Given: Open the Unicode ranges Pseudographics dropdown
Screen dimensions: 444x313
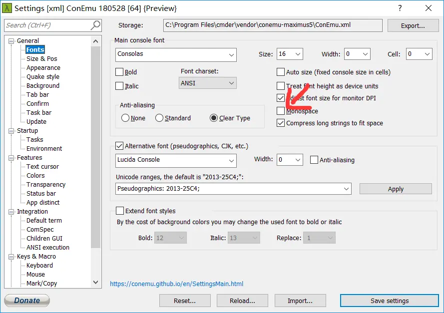Looking at the screenshot, I should 233,189.
